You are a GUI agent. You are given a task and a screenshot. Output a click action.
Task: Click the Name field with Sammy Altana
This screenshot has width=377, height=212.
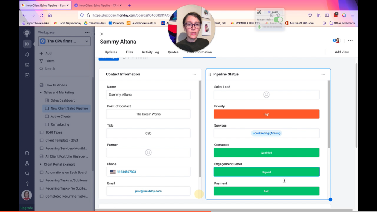coord(148,95)
